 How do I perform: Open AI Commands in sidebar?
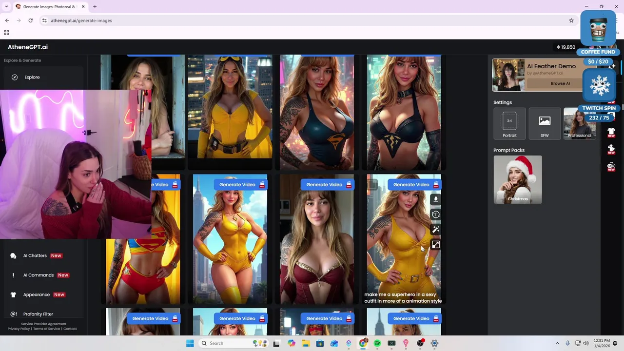click(39, 275)
